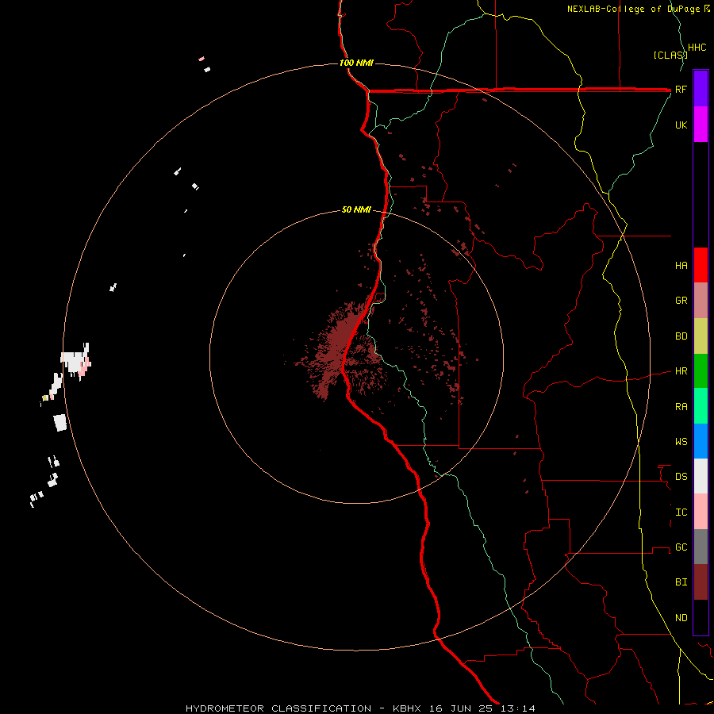
Task: Click the "GR" legend label
Action: pyautogui.click(x=681, y=301)
